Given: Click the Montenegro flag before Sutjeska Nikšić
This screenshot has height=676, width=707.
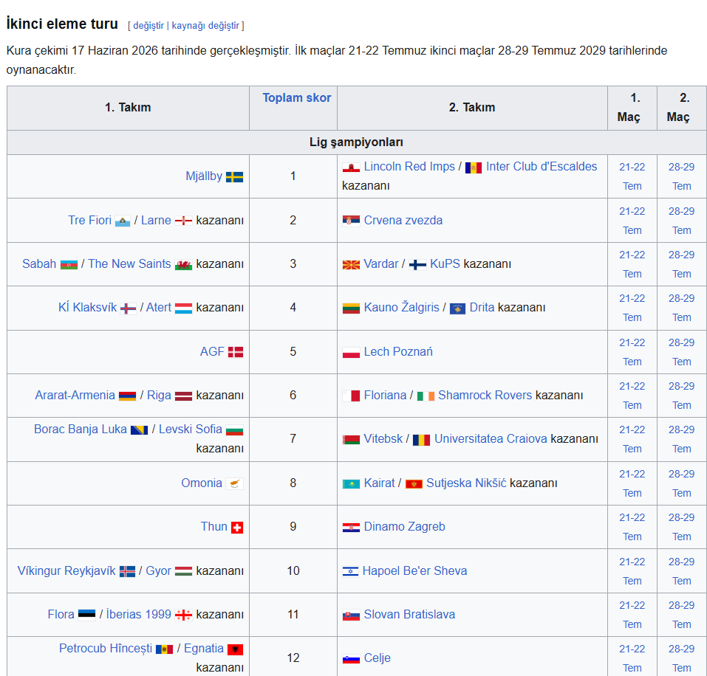Looking at the screenshot, I should (x=414, y=483).
